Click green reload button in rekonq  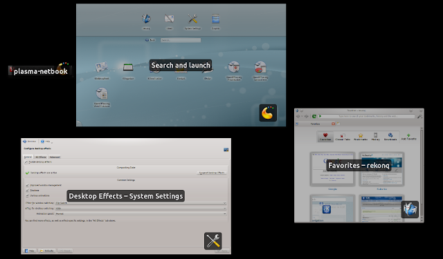[314, 116]
